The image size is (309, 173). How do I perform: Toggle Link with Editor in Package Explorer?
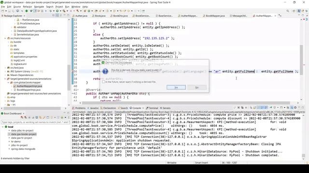(x=57, y=15)
